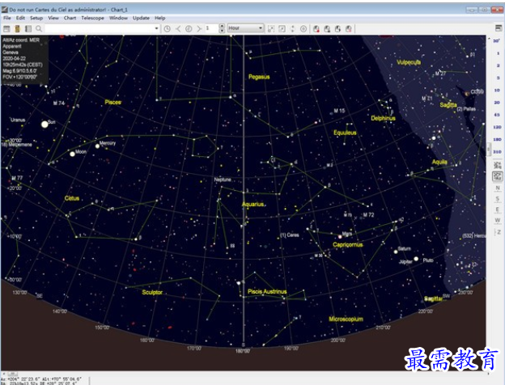
Task: Open the Telescope menu
Action: (93, 18)
